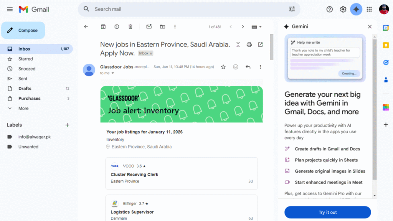The width and height of the screenshot is (393, 221).
Task: Archive the open email
Action: coord(103,26)
